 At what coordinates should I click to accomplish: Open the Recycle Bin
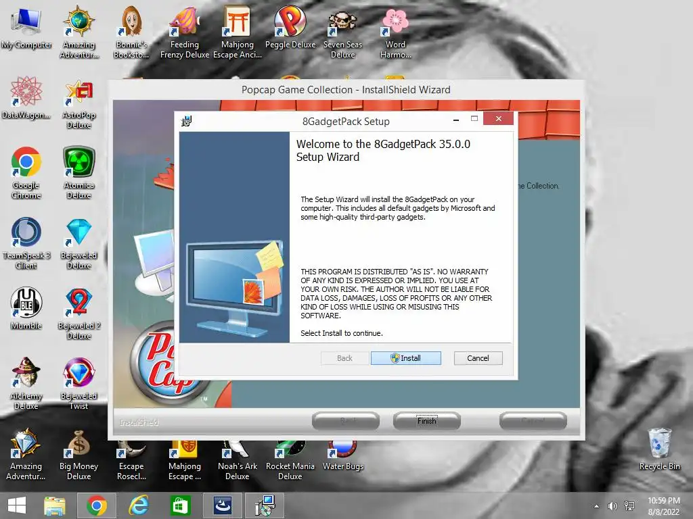coord(659,449)
